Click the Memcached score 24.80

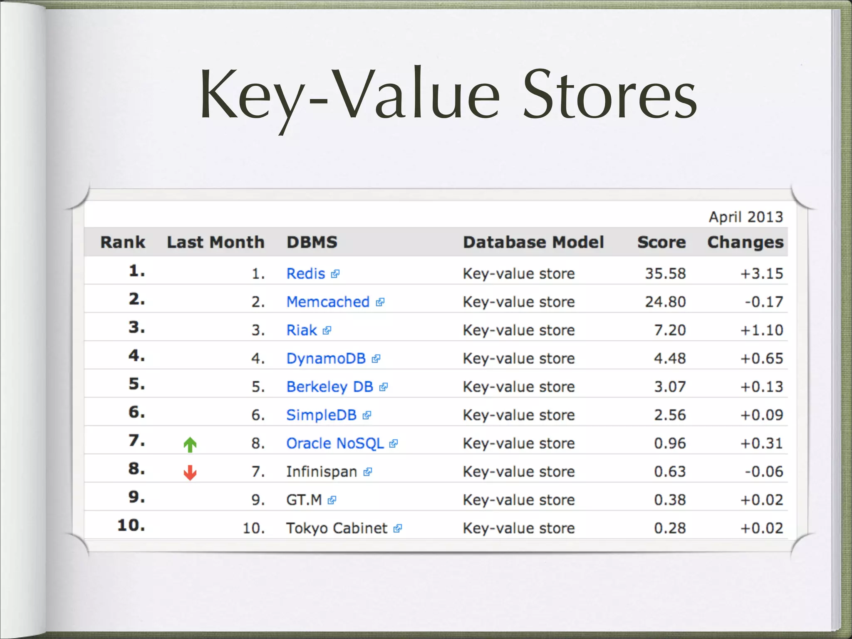point(665,302)
